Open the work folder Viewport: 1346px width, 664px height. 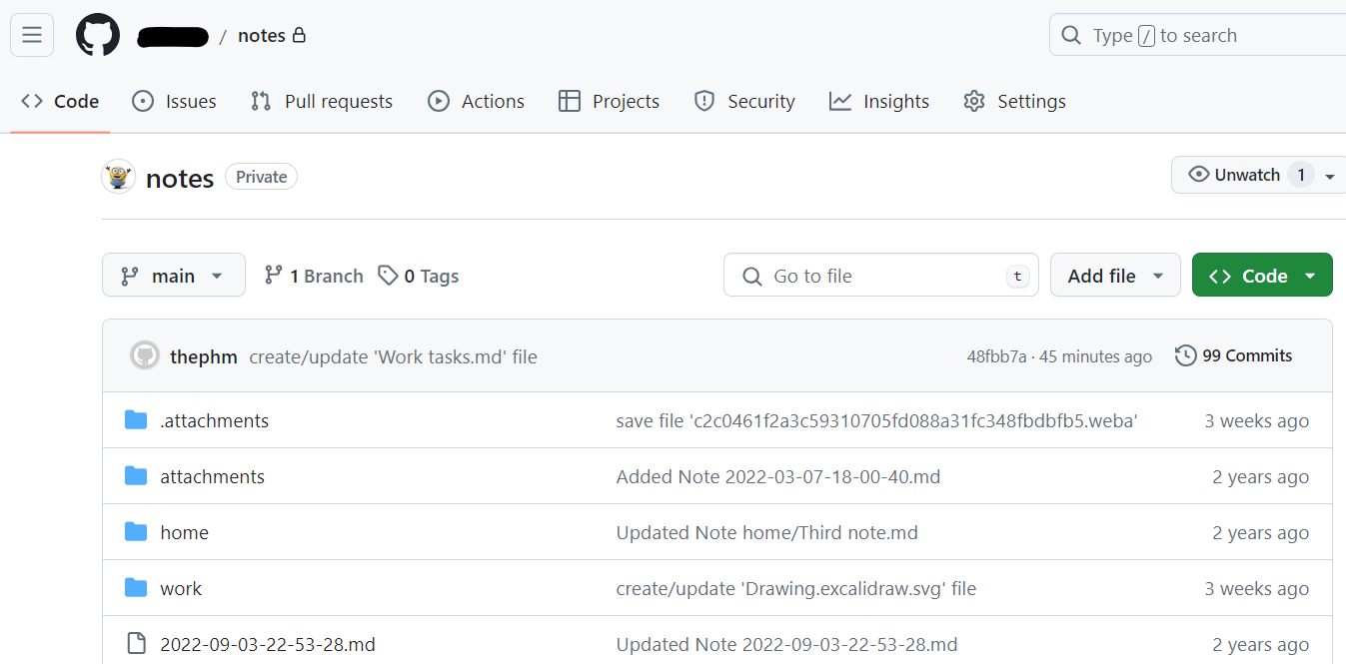point(181,588)
